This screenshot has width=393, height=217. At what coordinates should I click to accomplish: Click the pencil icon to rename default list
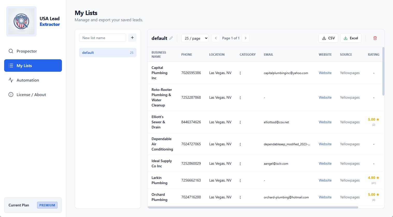pos(171,38)
